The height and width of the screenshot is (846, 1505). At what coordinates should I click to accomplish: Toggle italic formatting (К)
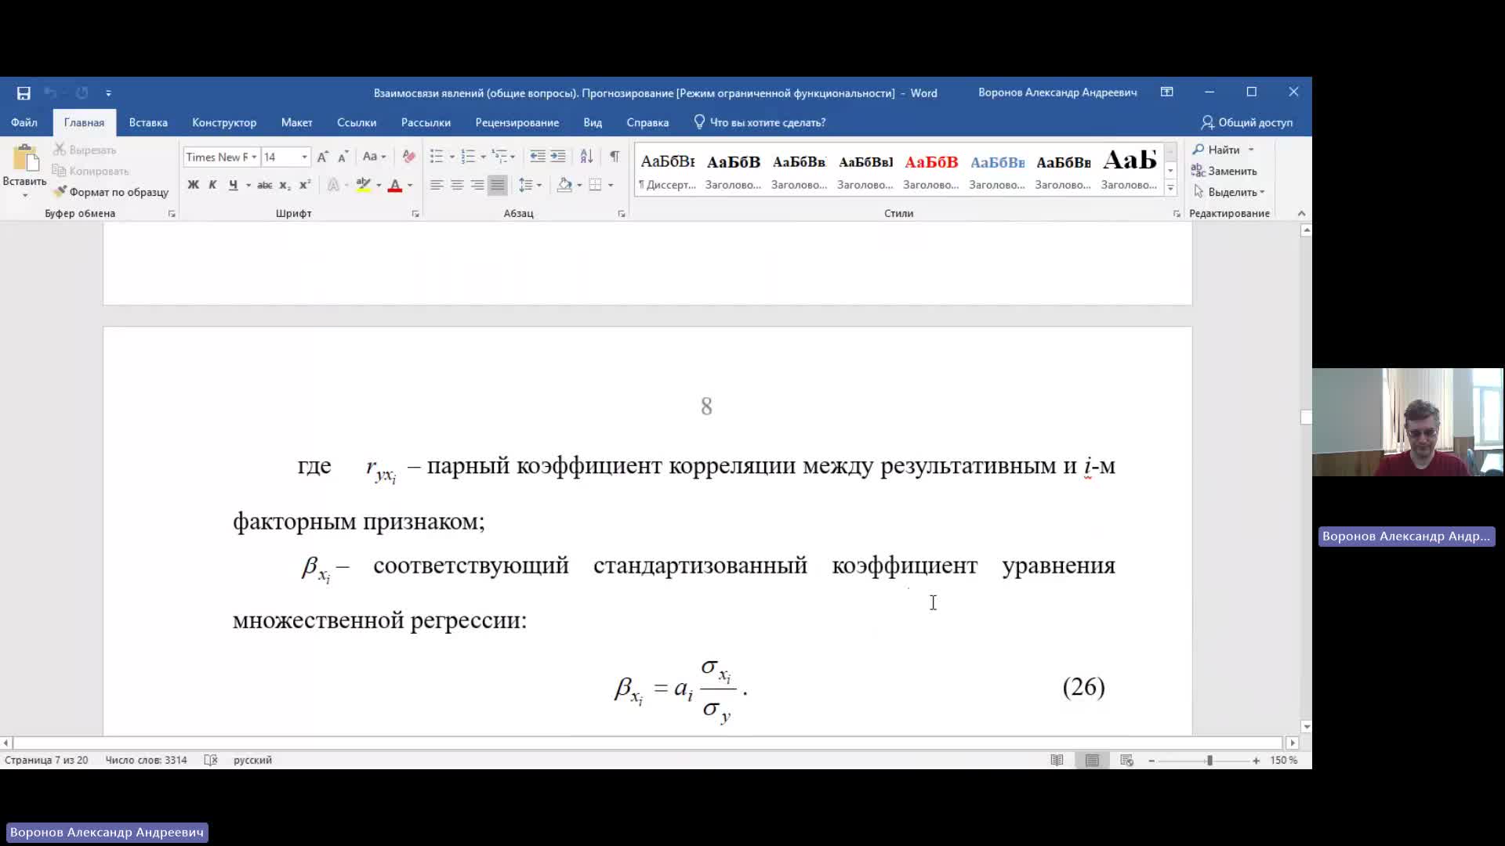pyautogui.click(x=212, y=185)
